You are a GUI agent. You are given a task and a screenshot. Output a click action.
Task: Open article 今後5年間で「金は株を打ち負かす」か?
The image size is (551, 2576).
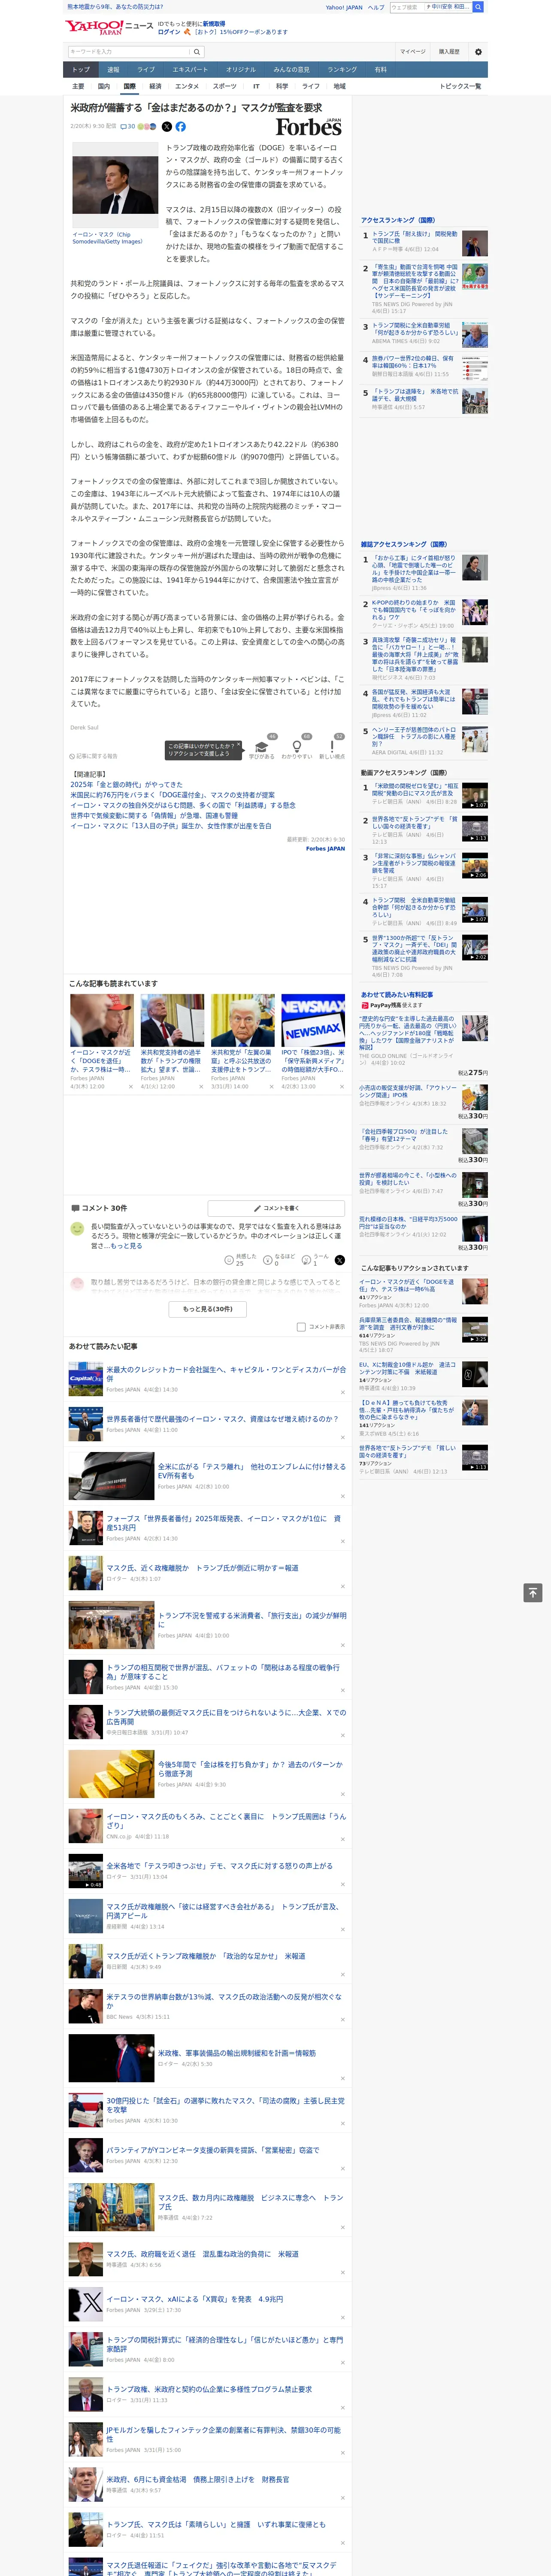click(x=250, y=1769)
